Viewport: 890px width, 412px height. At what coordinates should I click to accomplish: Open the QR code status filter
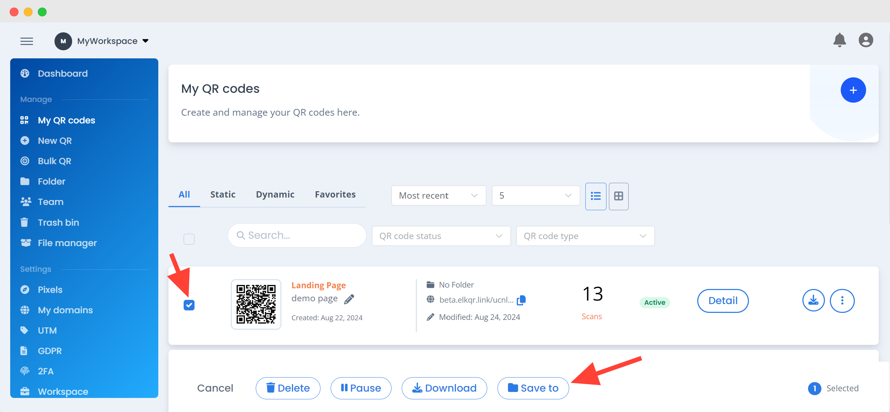pyautogui.click(x=441, y=236)
